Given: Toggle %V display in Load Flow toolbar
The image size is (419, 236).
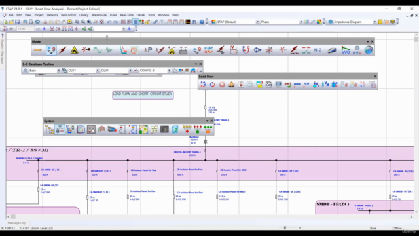Looking at the screenshot, I should pos(306,85).
